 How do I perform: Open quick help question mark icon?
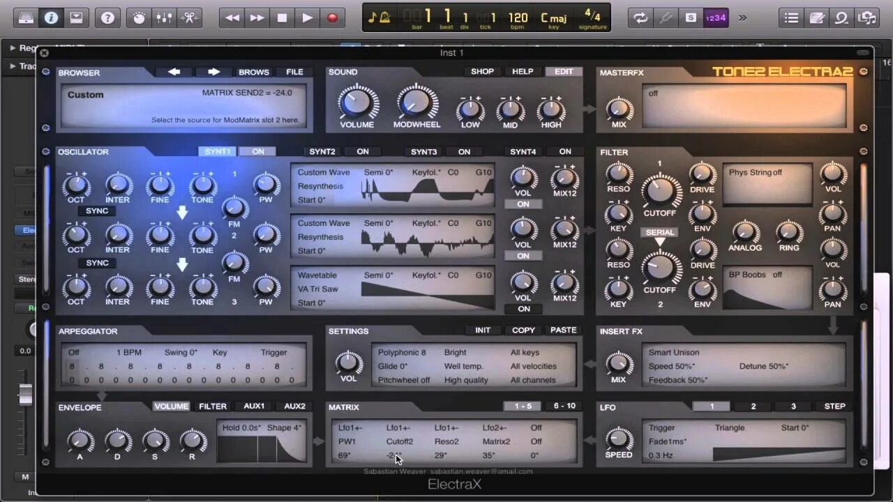[107, 18]
